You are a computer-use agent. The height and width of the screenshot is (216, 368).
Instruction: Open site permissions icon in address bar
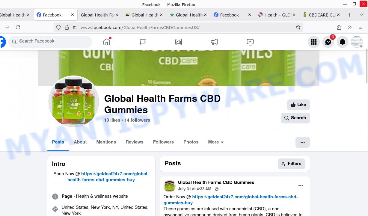pyautogui.click(x=75, y=27)
